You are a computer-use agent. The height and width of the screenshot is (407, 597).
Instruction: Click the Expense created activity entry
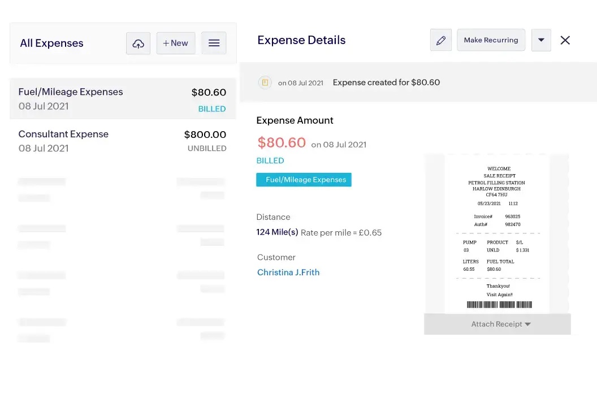coord(386,82)
